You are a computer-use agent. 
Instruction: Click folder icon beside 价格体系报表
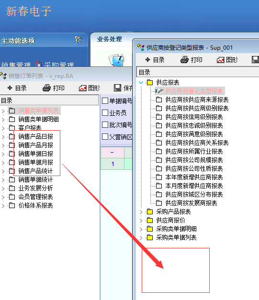[x=12, y=205]
